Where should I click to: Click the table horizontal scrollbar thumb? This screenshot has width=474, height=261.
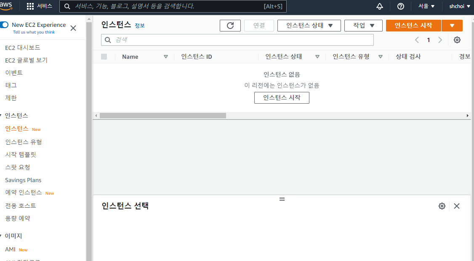[163, 115]
